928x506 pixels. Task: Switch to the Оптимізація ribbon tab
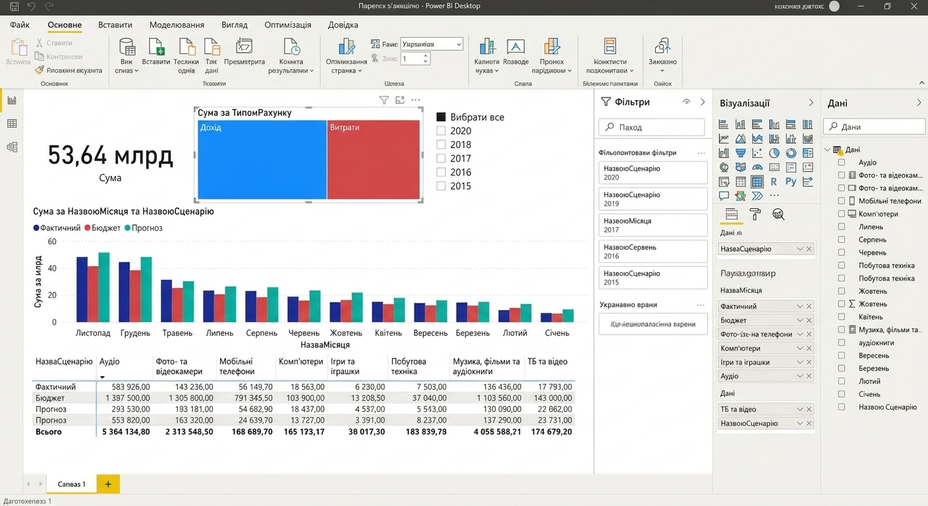click(x=288, y=25)
